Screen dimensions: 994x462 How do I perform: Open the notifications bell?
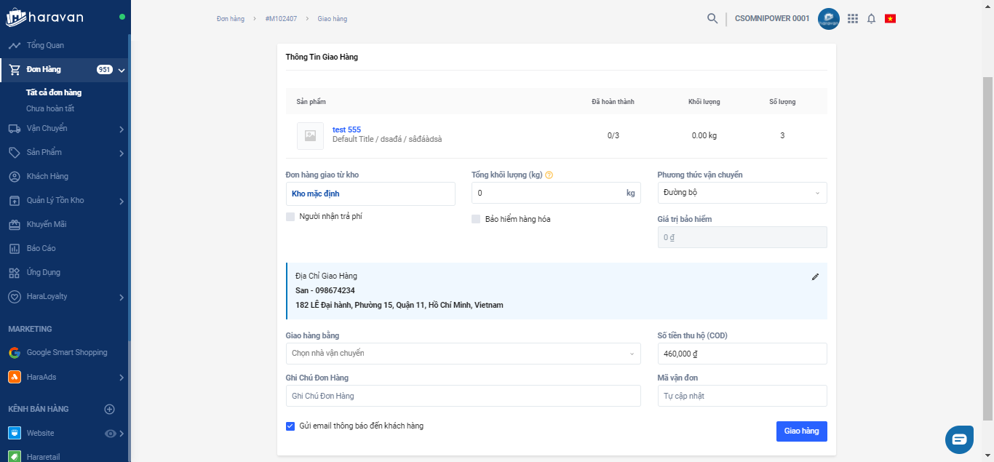pos(871,19)
